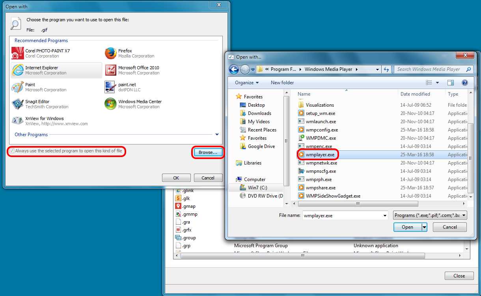Choose the Firefox program icon
Screen dimensions: 481x296
pyautogui.click(x=111, y=53)
